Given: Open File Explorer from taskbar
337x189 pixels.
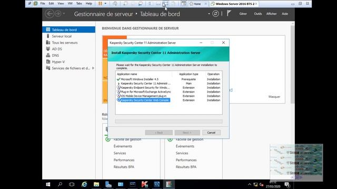Looking at the screenshot, I should pyautogui.click(x=96, y=184).
